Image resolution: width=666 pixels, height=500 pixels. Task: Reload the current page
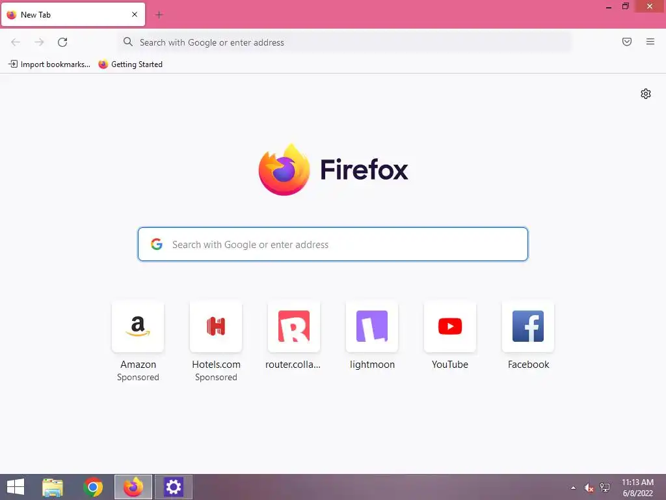click(x=62, y=42)
